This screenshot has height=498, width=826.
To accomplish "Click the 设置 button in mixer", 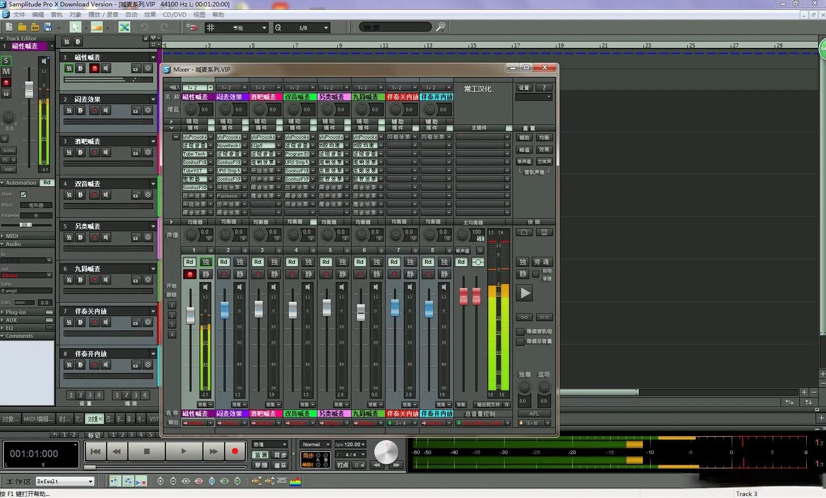I will click(524, 87).
